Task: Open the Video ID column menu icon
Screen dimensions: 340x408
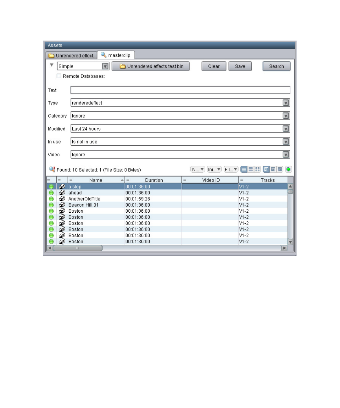Action: click(x=185, y=180)
